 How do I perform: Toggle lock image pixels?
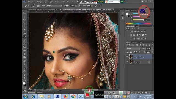[x=134, y=52]
